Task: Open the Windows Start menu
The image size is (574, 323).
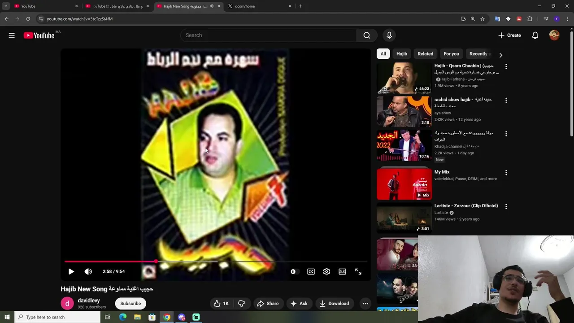Action: tap(7, 317)
